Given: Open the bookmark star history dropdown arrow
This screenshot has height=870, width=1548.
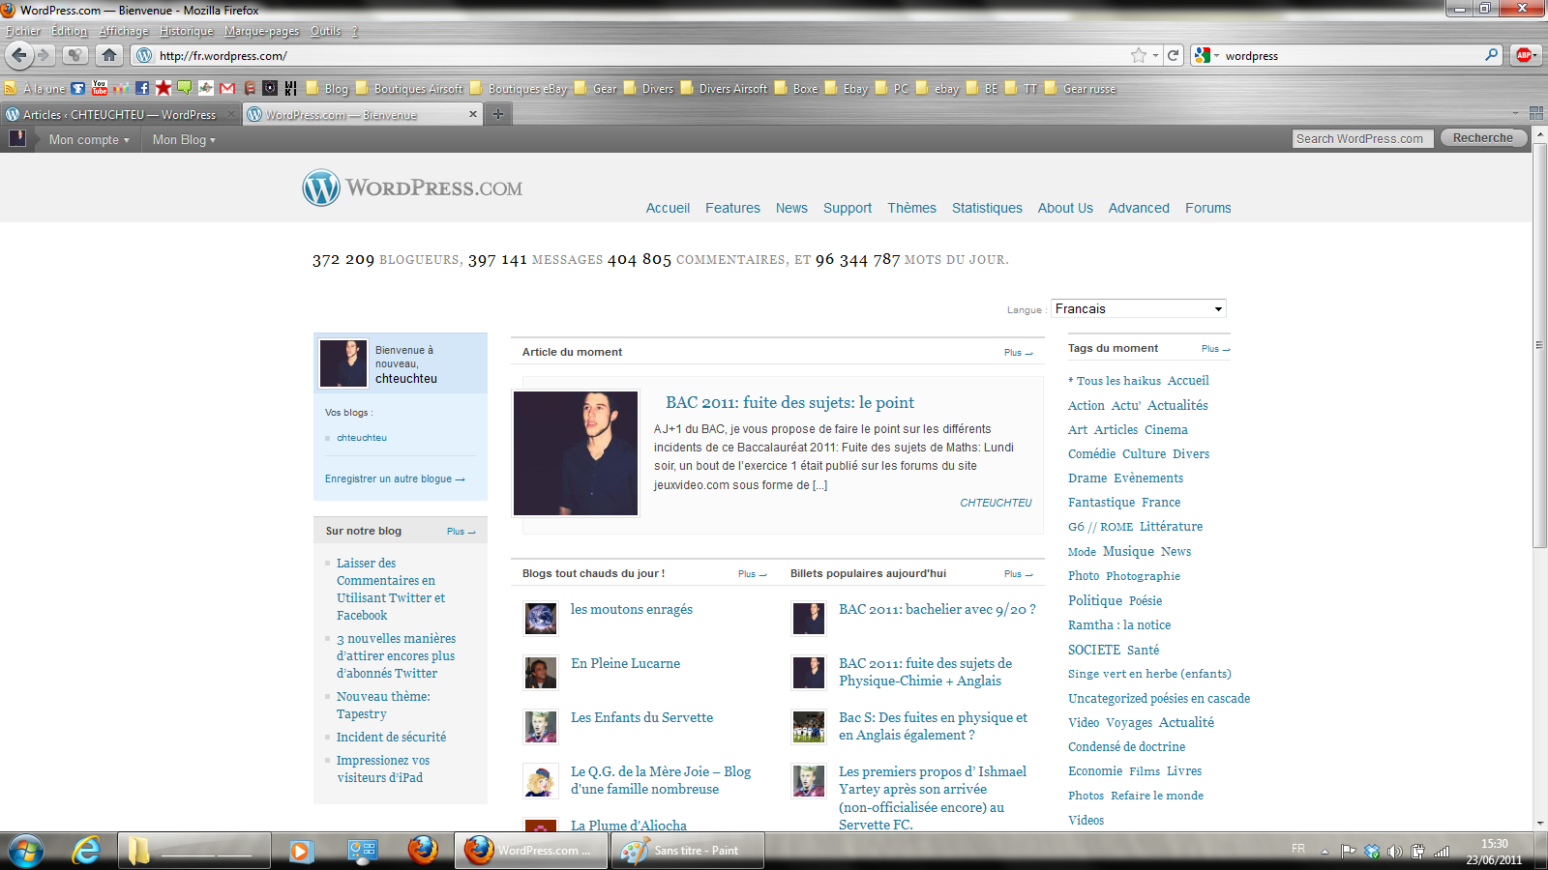Looking at the screenshot, I should (1155, 55).
